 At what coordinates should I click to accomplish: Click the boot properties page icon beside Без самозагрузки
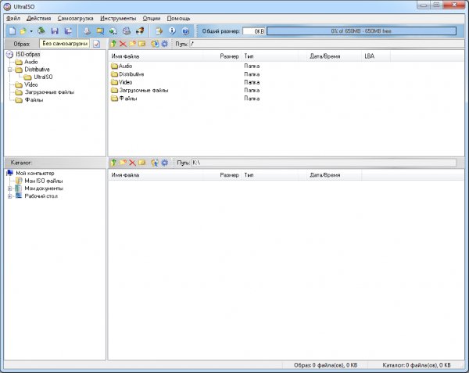(x=97, y=44)
